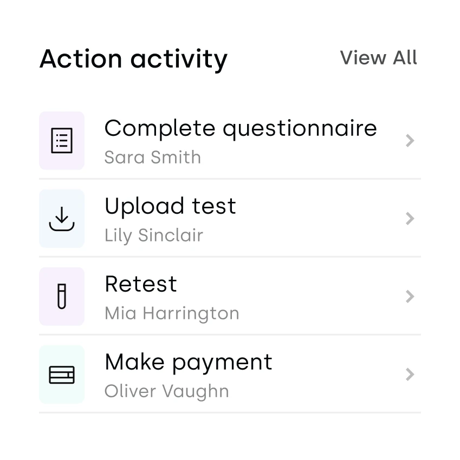Open the Make payment row chevron
The height and width of the screenshot is (460, 460).
coord(410,374)
